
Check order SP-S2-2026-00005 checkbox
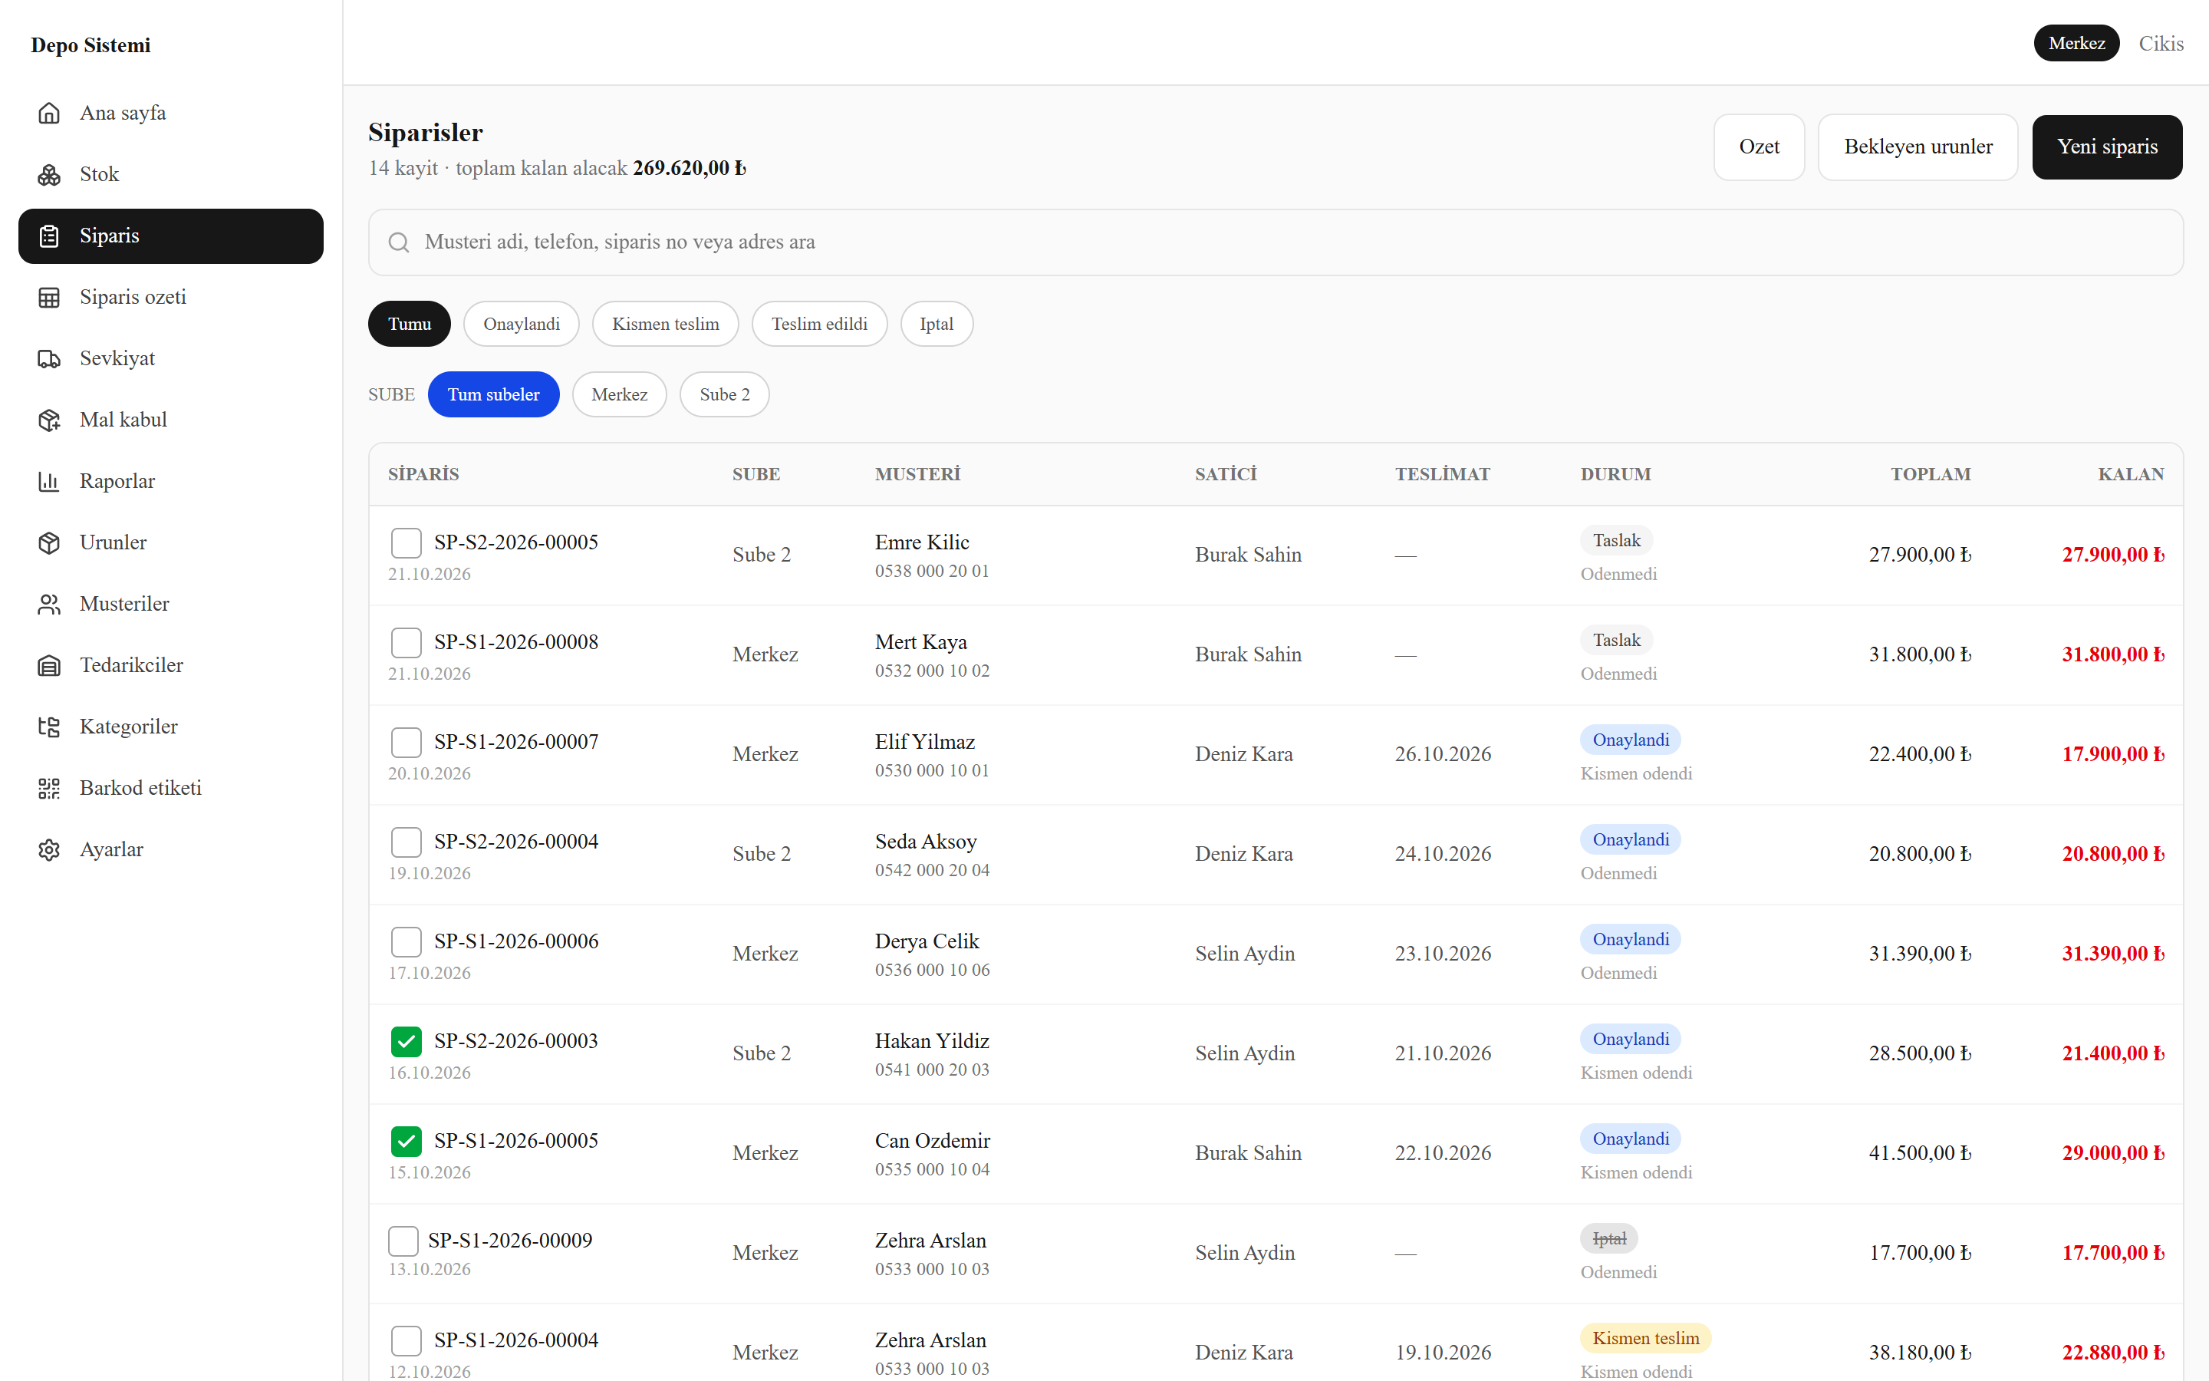coord(407,542)
